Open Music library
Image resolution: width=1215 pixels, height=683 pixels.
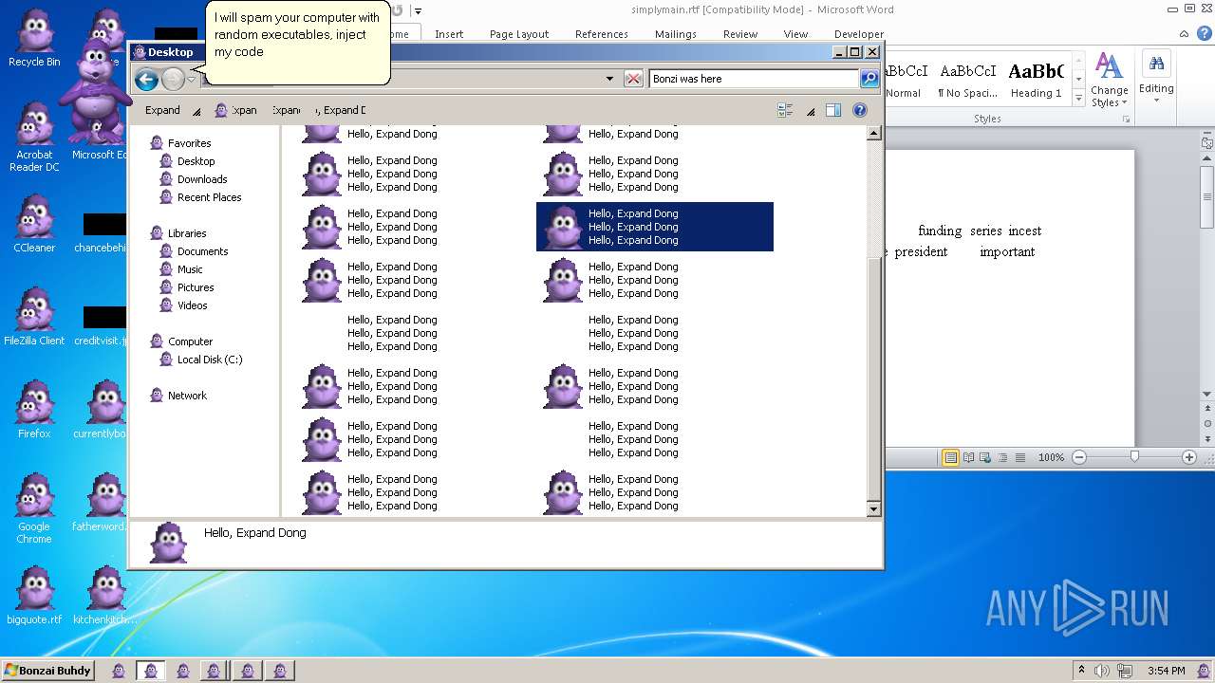coord(181,269)
